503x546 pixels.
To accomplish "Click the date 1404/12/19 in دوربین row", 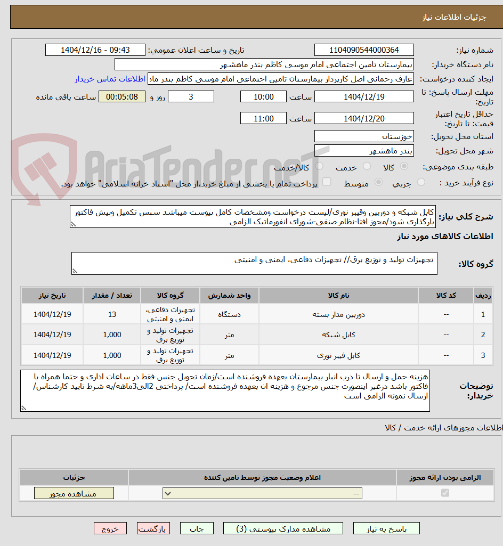I will pyautogui.click(x=52, y=314).
